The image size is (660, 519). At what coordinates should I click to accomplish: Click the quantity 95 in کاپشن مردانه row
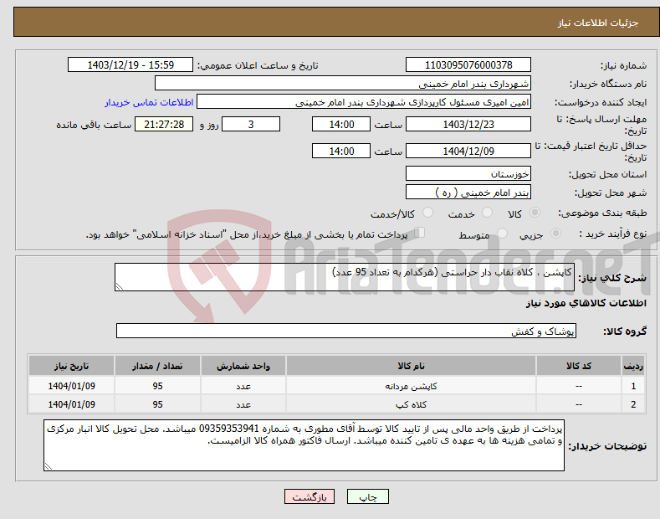click(157, 386)
